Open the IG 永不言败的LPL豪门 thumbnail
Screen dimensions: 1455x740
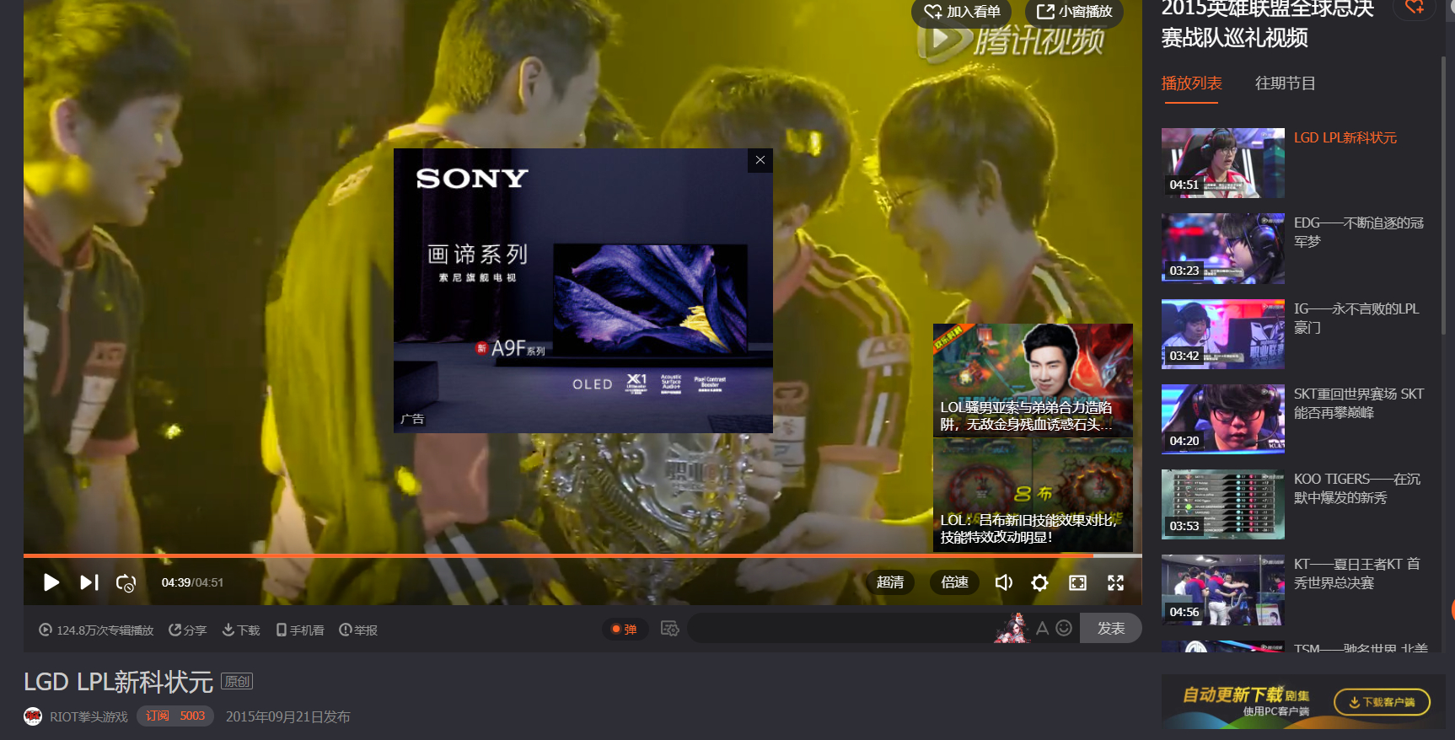[1223, 334]
